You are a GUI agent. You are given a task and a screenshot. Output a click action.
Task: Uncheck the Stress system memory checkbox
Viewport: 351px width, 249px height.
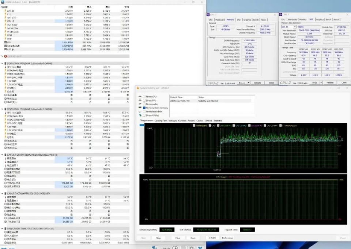coord(144,108)
